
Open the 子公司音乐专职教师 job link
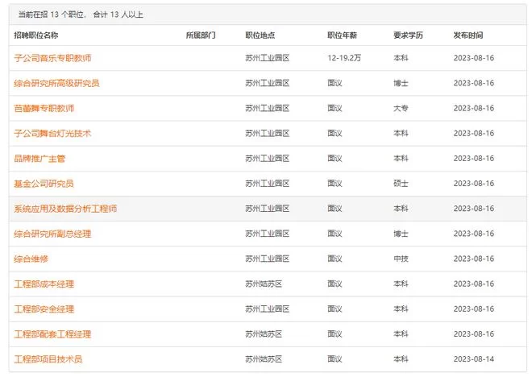(x=53, y=58)
